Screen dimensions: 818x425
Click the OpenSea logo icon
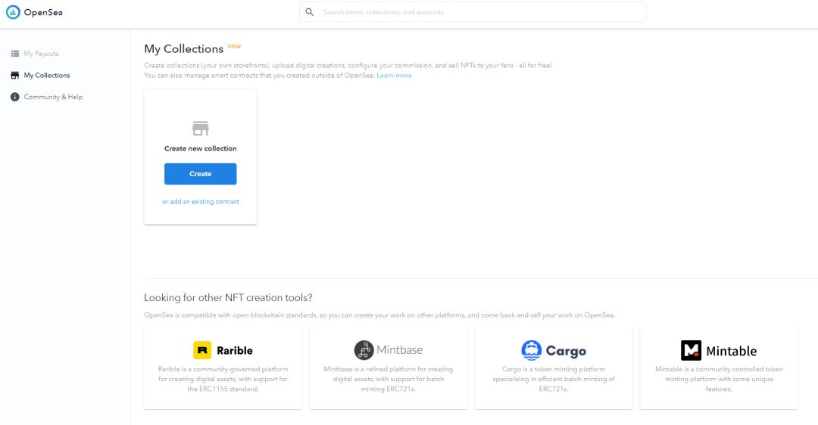tap(13, 12)
